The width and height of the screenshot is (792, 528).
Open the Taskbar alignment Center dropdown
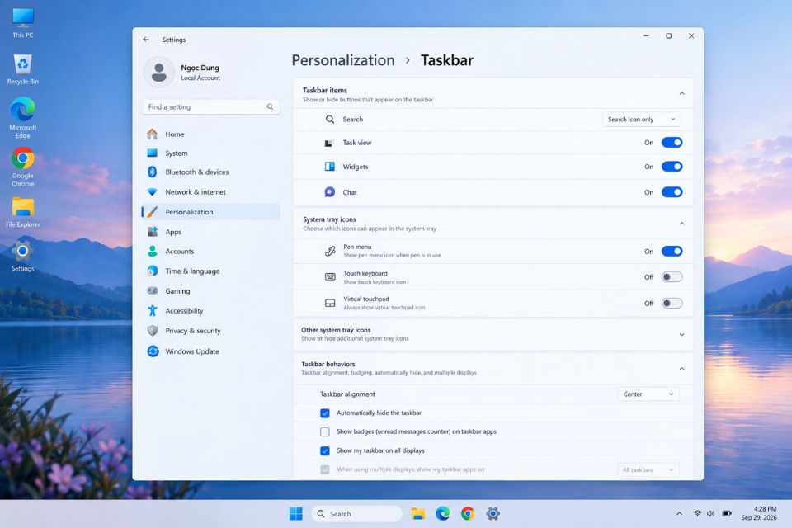point(648,394)
